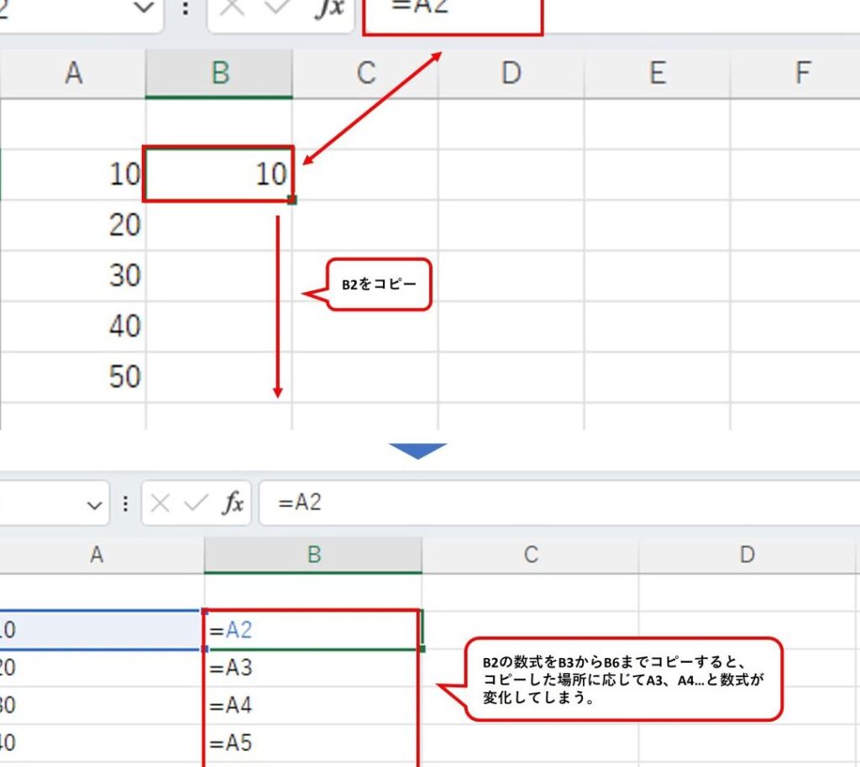Image resolution: width=860 pixels, height=767 pixels.
Task: Click the fill handle at corner of cell with 10
Action: pos(291,200)
